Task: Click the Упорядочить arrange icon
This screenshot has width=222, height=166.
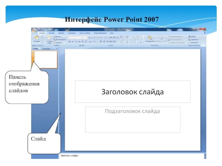Action: 150,38
